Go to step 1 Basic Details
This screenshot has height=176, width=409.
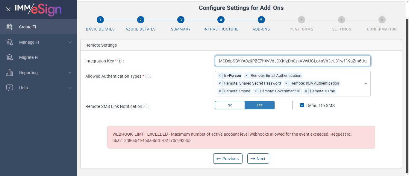pyautogui.click(x=100, y=20)
